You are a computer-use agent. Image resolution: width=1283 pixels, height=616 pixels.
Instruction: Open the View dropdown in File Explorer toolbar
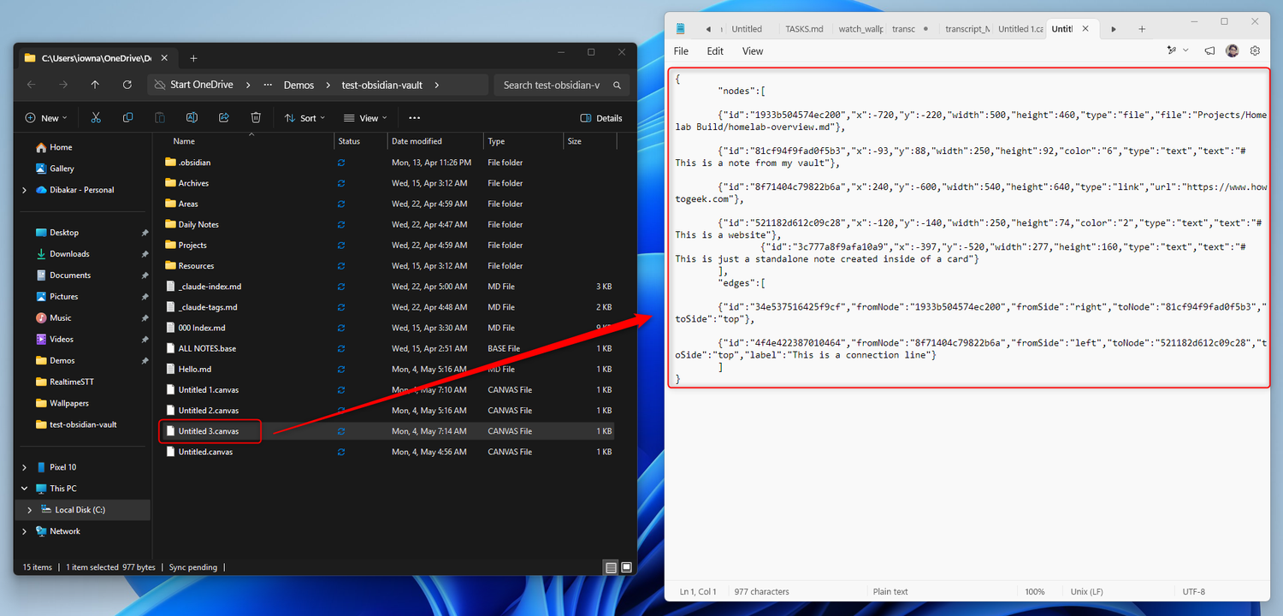click(365, 118)
